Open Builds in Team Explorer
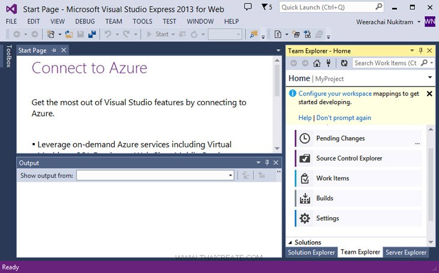The height and width of the screenshot is (273, 439). click(358, 198)
